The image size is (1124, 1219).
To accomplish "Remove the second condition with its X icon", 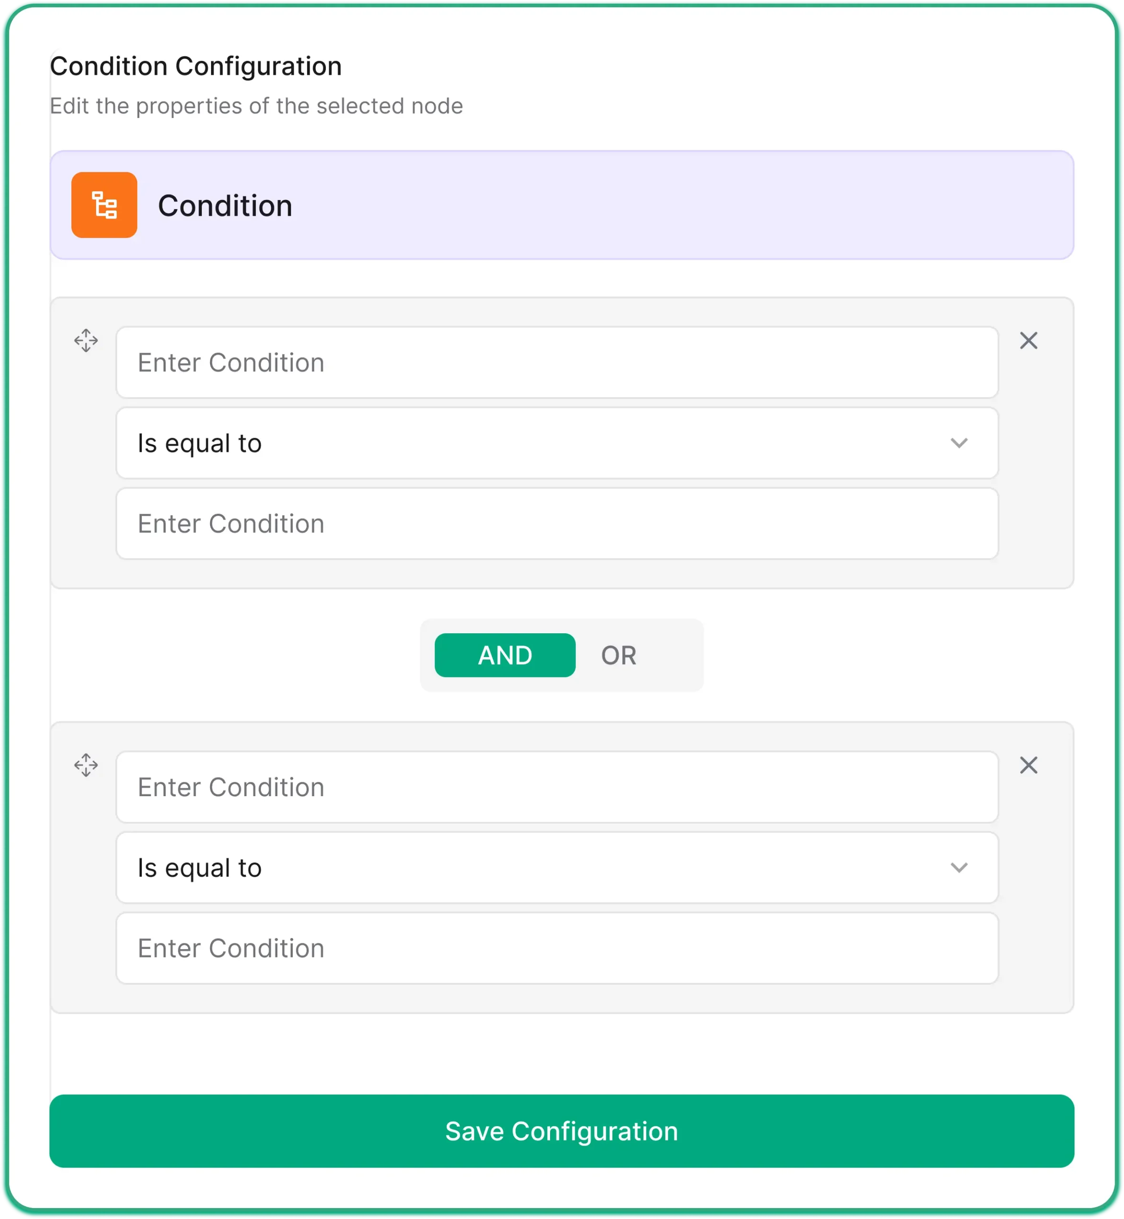I will point(1029,765).
